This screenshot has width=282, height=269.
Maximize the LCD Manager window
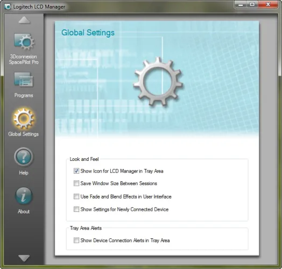[x=252, y=4]
